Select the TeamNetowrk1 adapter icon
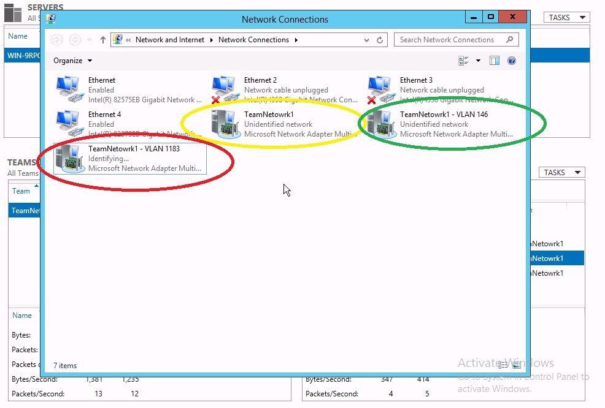The width and height of the screenshot is (605, 408). tap(225, 124)
